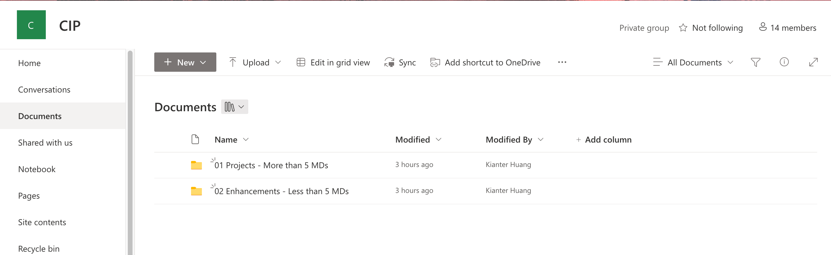
Task: Click the left navigation vertical scrollbar
Action: (130, 152)
